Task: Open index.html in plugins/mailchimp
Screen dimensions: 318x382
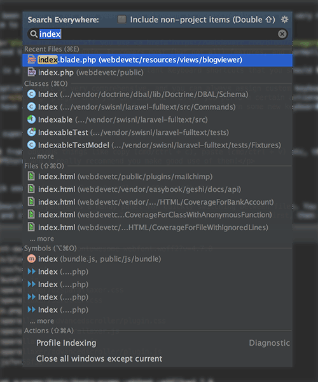Action: point(158,177)
